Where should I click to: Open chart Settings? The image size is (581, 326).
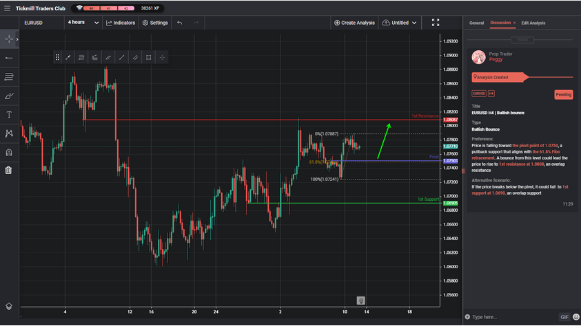click(155, 23)
